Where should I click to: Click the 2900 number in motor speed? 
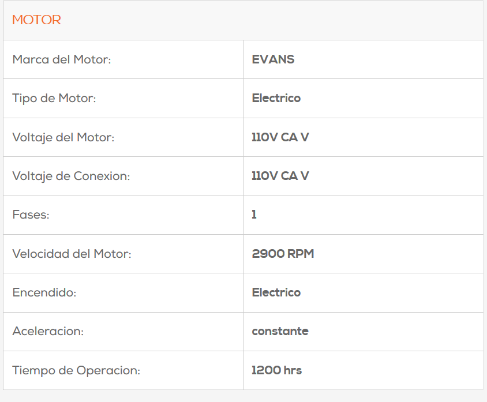pos(266,254)
